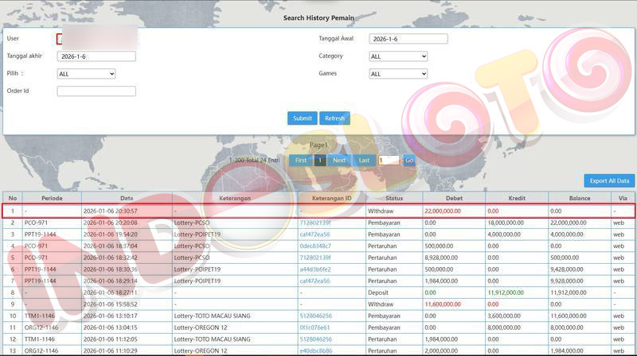This screenshot has width=637, height=356.
Task: Expand the Pilih dropdown
Action: click(86, 74)
